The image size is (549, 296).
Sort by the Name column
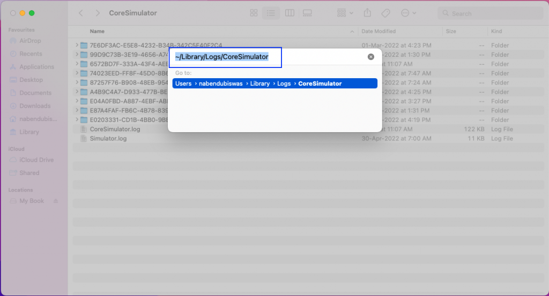point(97,32)
